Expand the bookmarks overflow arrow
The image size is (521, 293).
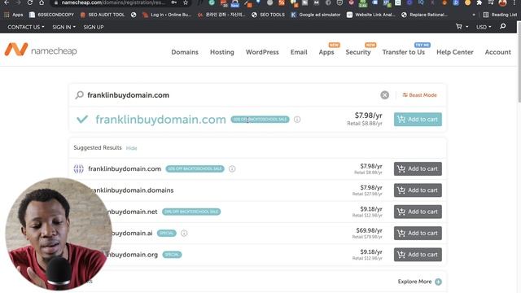[474, 15]
